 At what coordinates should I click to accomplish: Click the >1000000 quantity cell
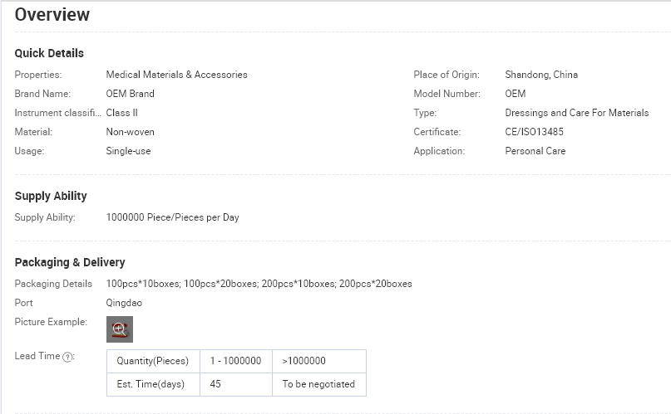click(x=319, y=361)
